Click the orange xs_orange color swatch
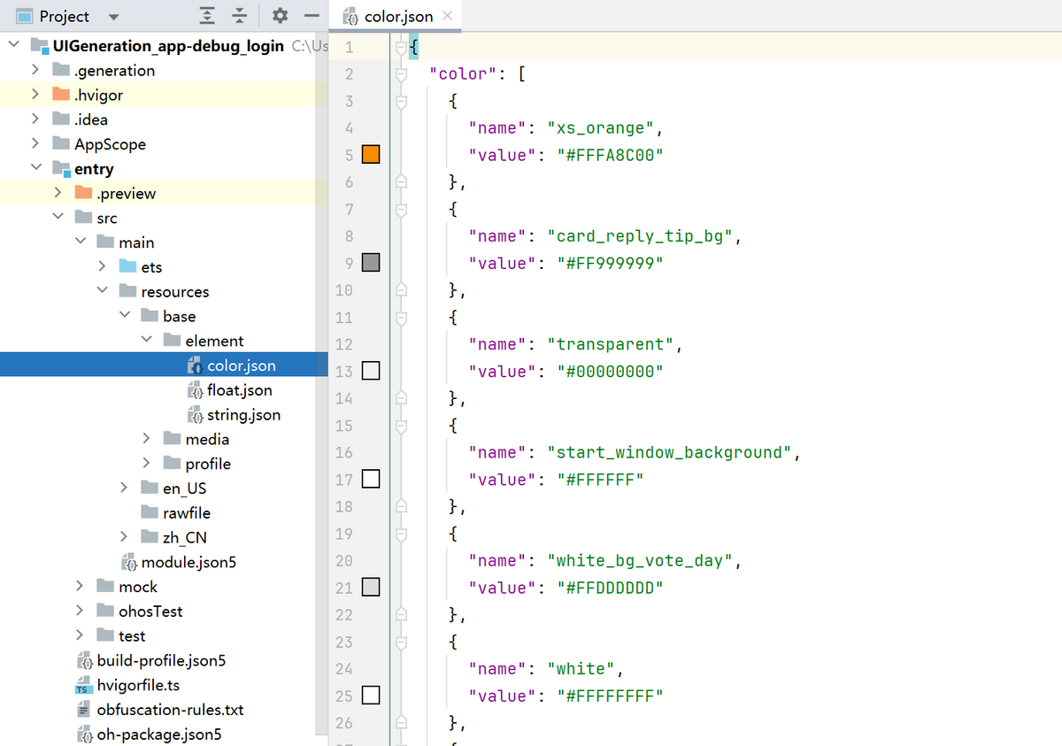The width and height of the screenshot is (1062, 746). pos(371,155)
